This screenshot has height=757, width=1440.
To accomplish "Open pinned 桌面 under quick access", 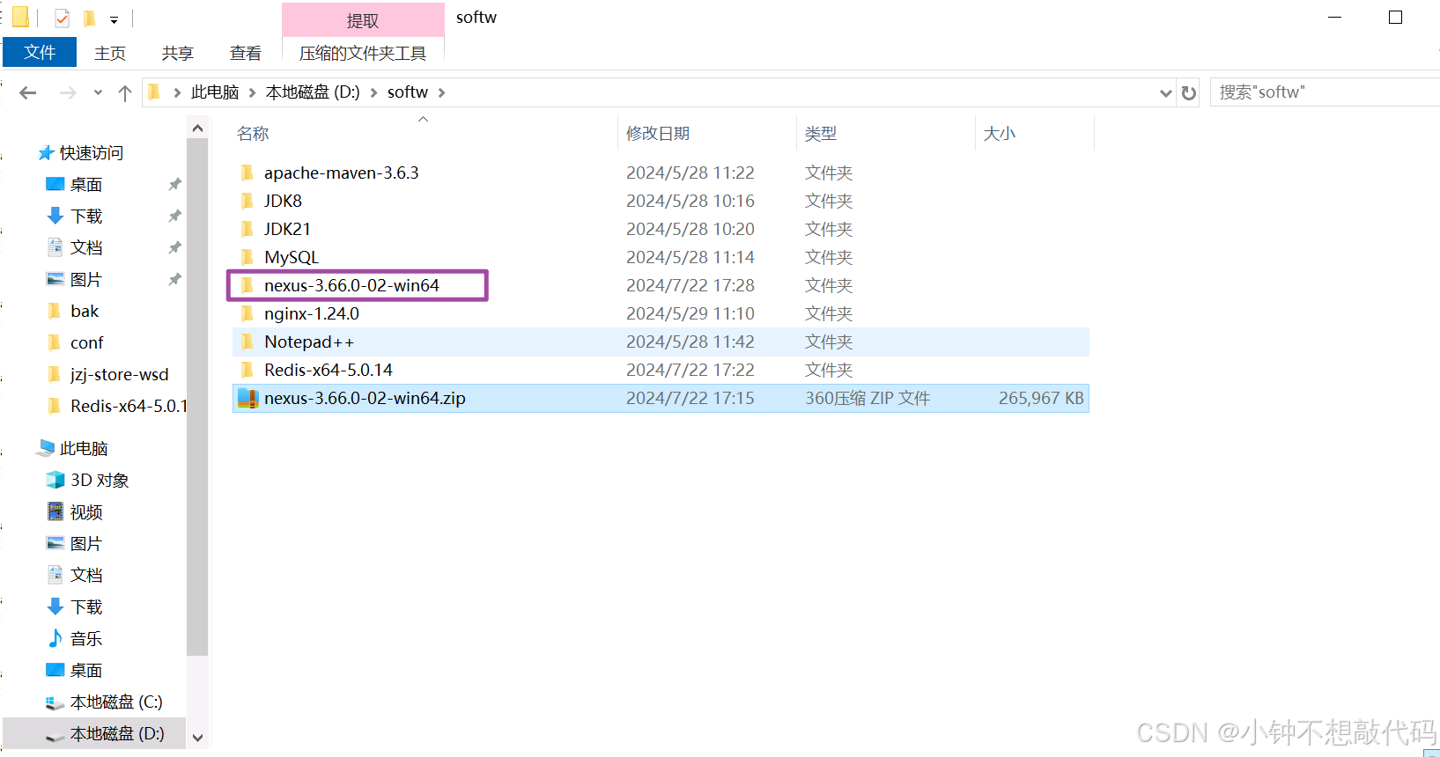I will pos(86,185).
